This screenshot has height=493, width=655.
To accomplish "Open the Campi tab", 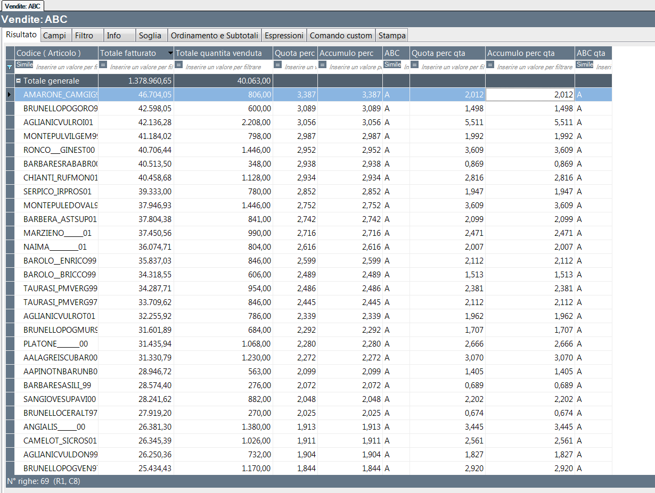I will pyautogui.click(x=54, y=36).
